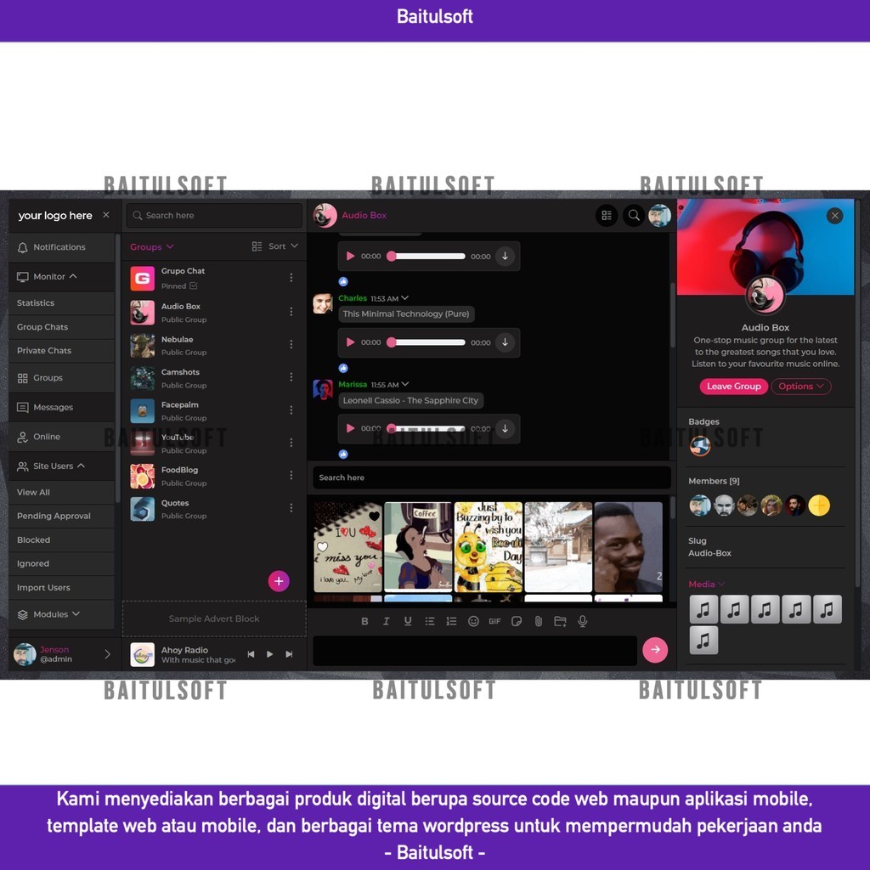The image size is (870, 870).
Task: Play Ahoy Radio stream
Action: coord(269,654)
